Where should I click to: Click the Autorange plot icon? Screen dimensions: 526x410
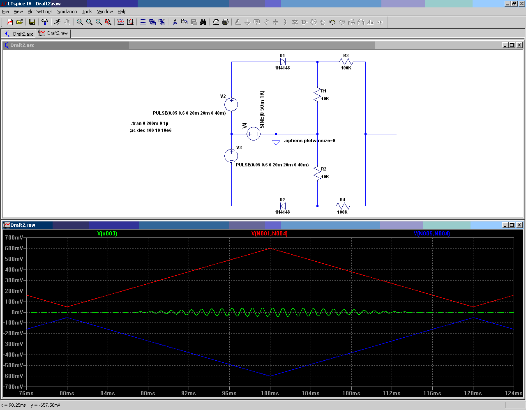click(130, 22)
